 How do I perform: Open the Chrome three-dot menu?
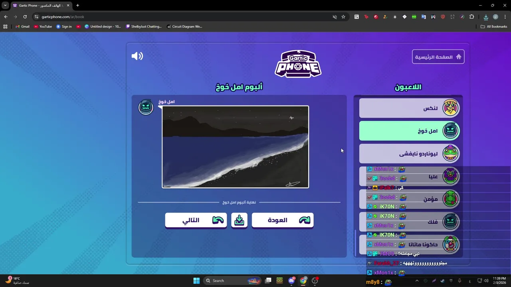(505, 17)
